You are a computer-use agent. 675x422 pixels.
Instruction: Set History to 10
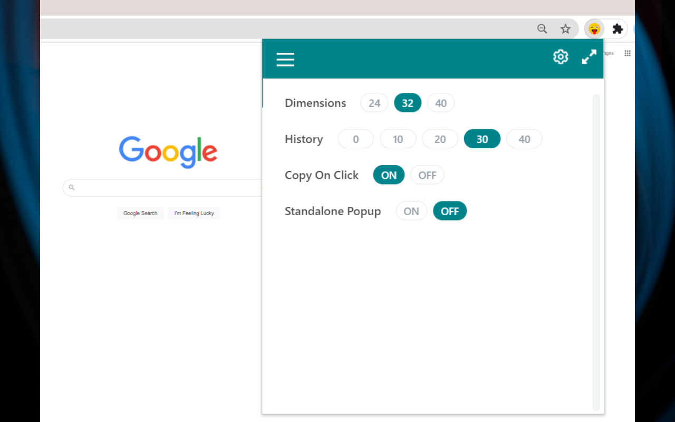pos(398,139)
